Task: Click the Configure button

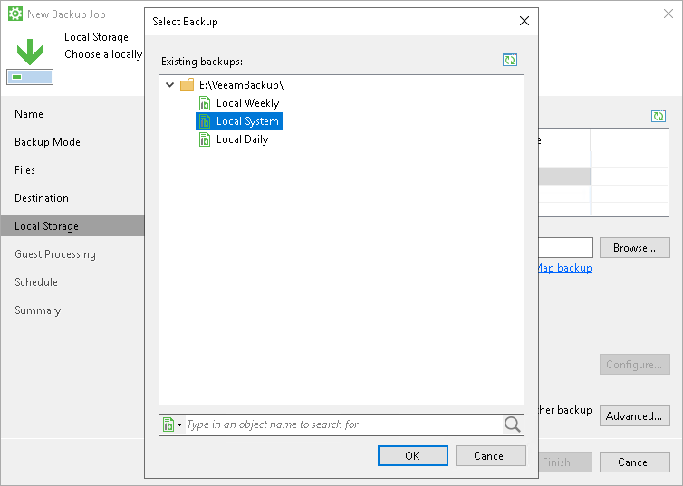Action: (635, 365)
